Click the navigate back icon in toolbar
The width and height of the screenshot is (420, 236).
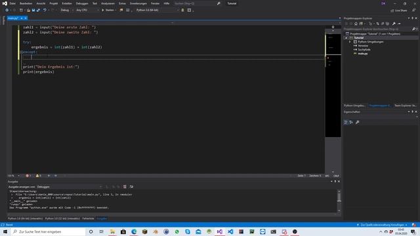click(x=7, y=10)
